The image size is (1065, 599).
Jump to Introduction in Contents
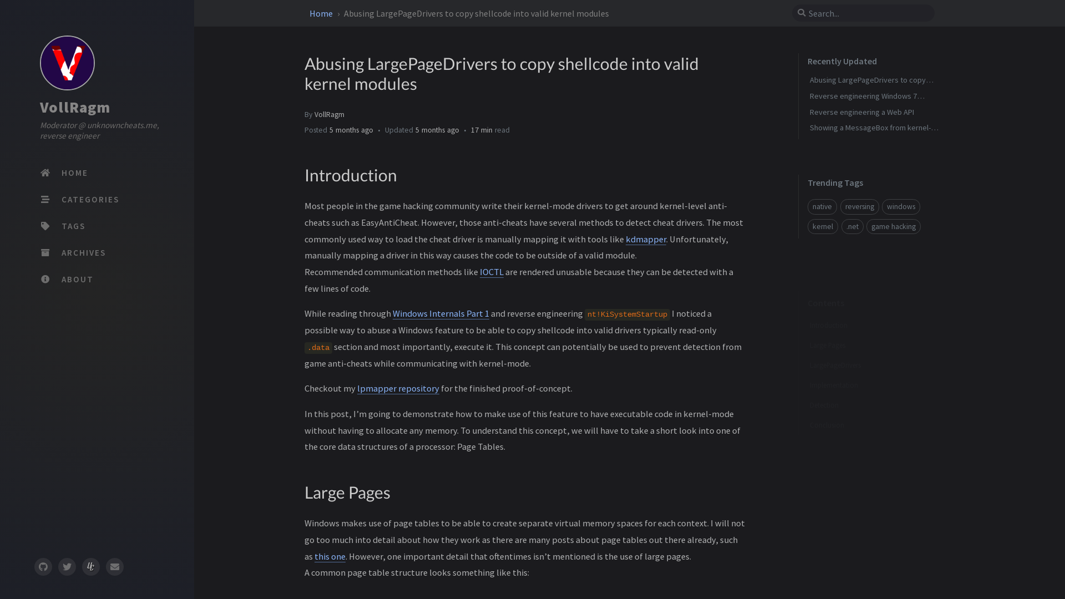[828, 325]
